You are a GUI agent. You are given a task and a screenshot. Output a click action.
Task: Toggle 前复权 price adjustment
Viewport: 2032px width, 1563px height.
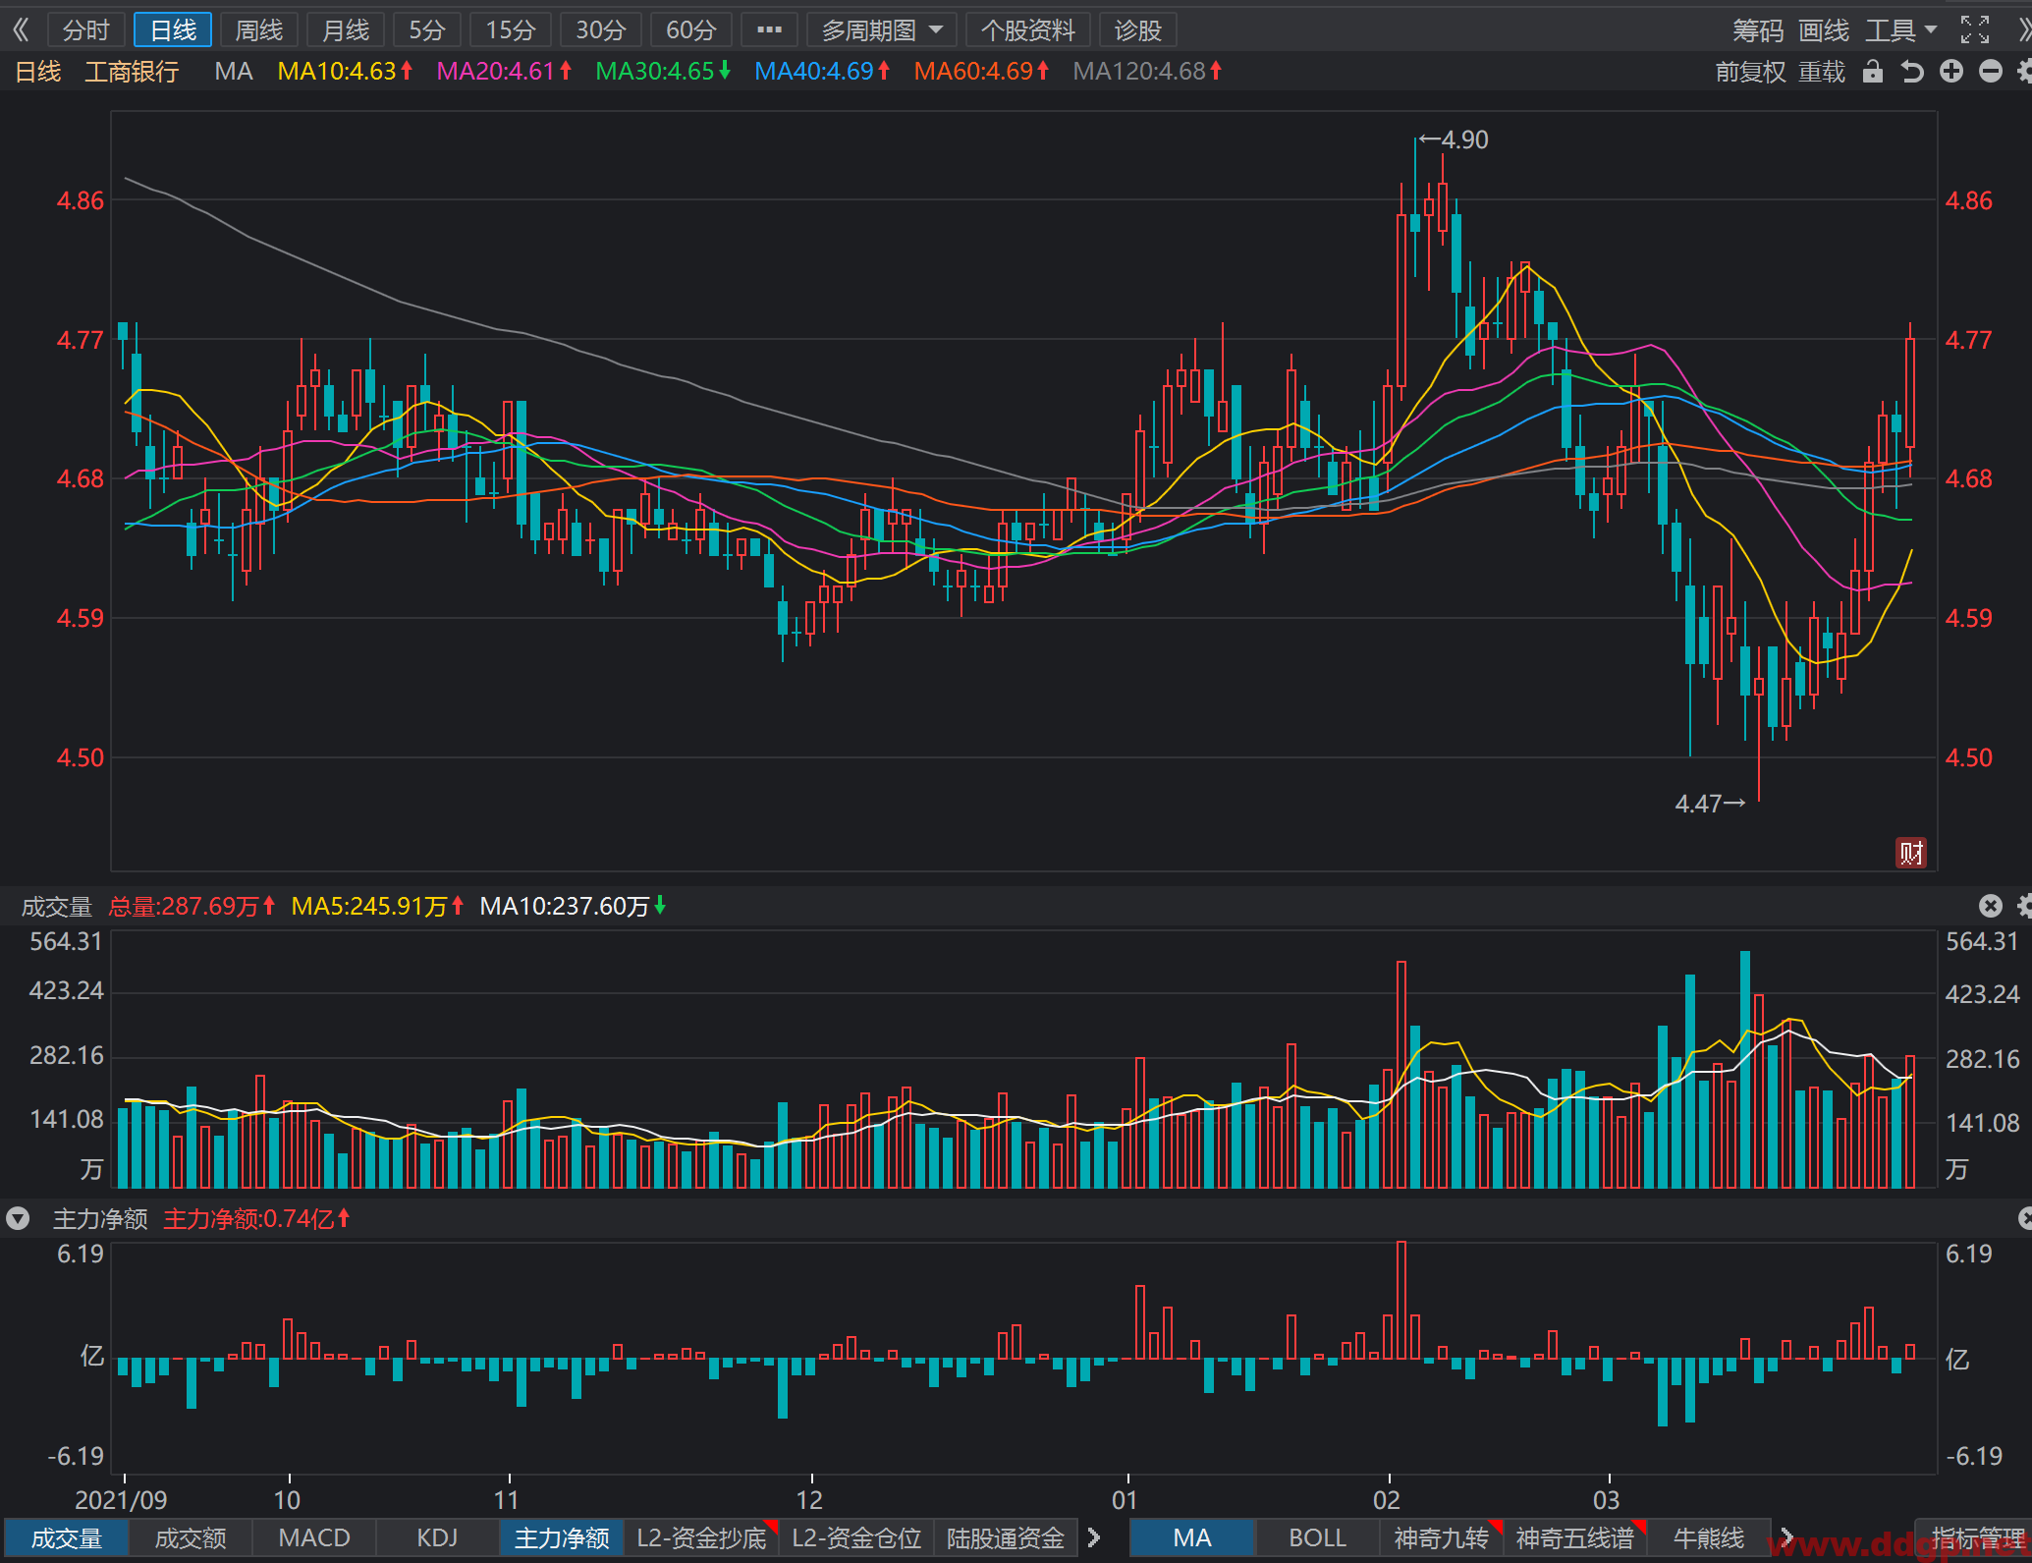coord(1751,72)
